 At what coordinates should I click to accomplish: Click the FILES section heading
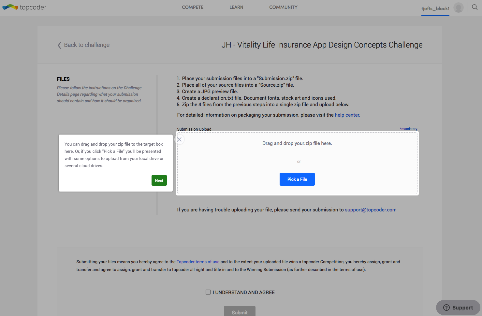click(x=63, y=79)
